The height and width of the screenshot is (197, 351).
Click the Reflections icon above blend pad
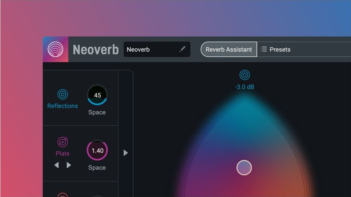click(x=244, y=75)
